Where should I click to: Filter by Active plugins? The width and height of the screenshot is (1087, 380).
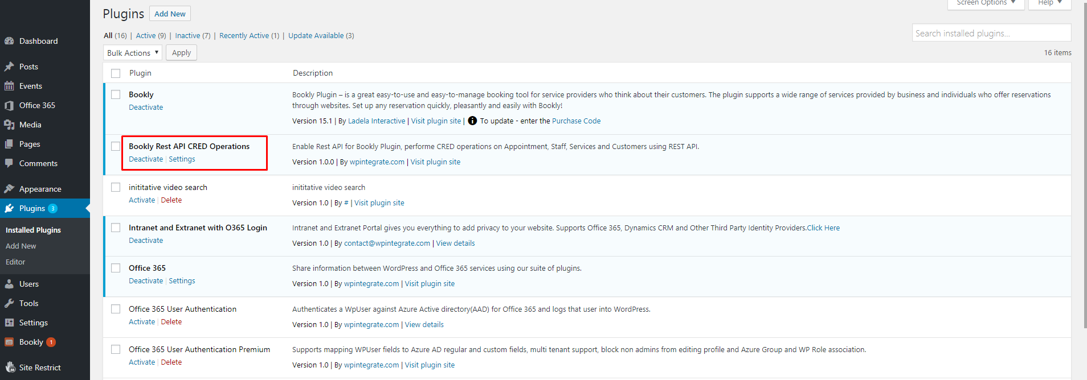(x=151, y=35)
